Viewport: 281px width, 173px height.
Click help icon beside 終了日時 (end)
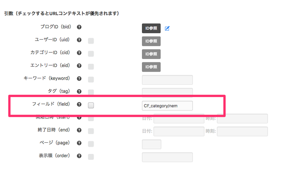pyautogui.click(x=79, y=130)
